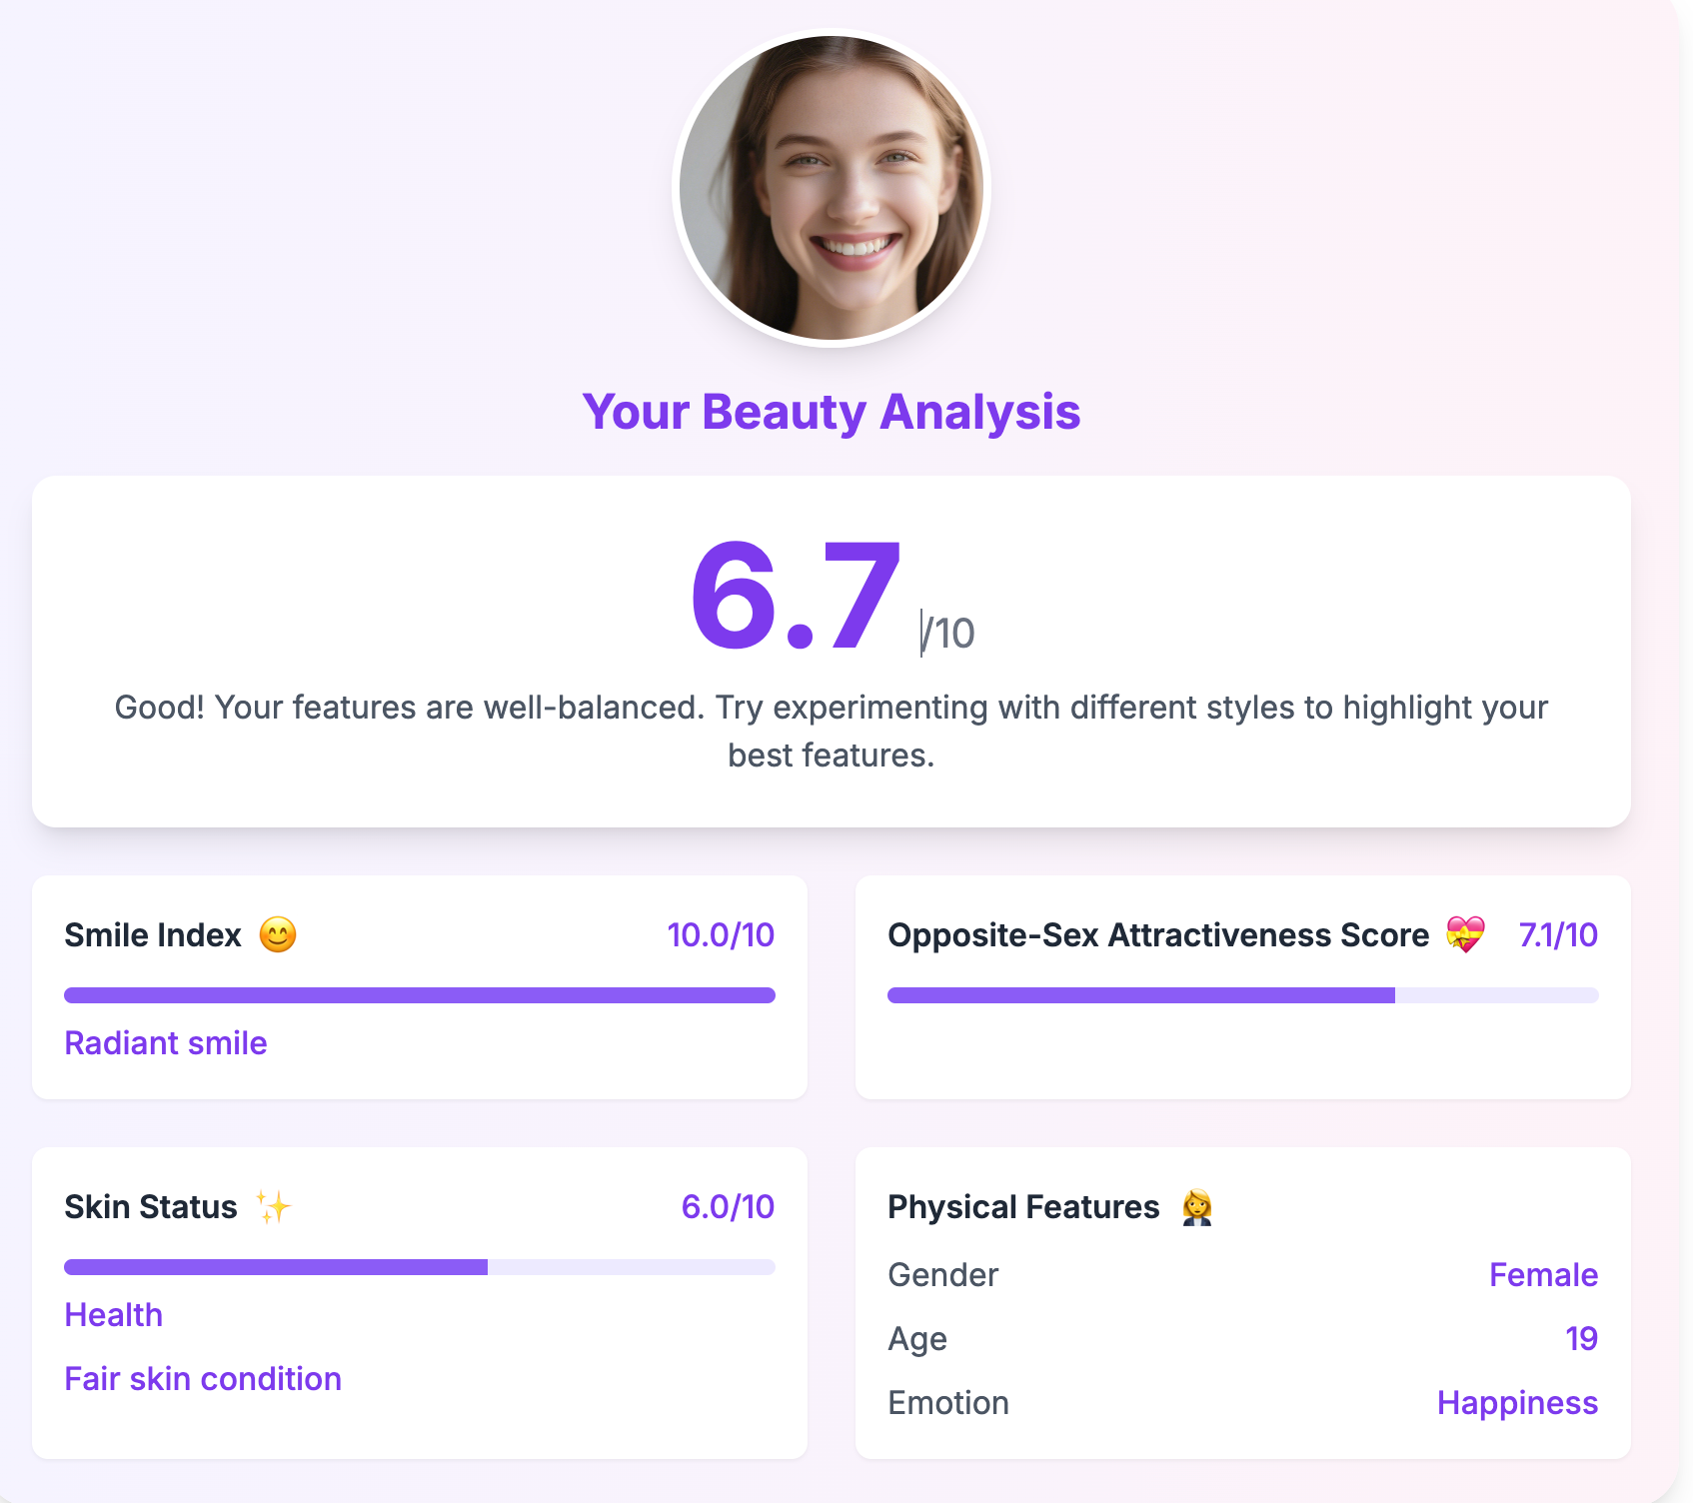Click the purple 6.7 overall score
This screenshot has width=1693, height=1503.
pos(795,597)
